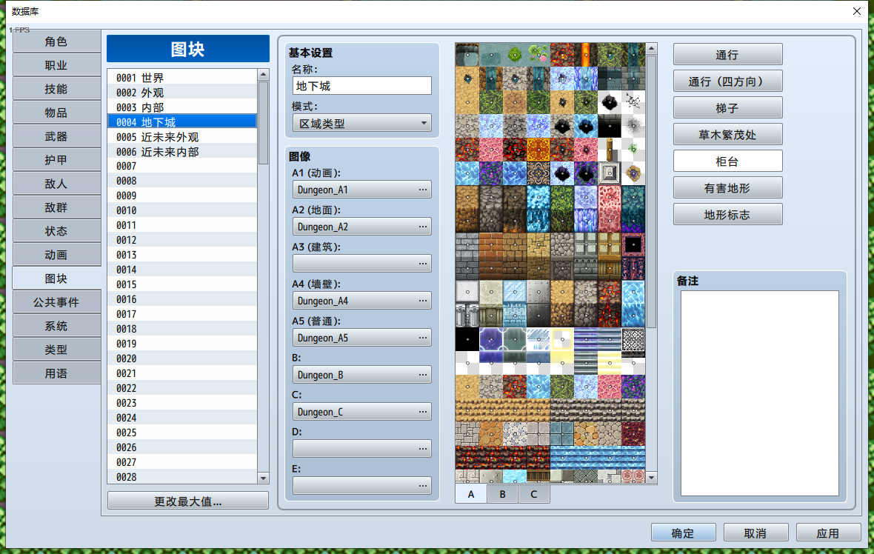Viewport: 874px width, 554px height.
Task: Switch to the 敌人 tab
Action: [56, 184]
